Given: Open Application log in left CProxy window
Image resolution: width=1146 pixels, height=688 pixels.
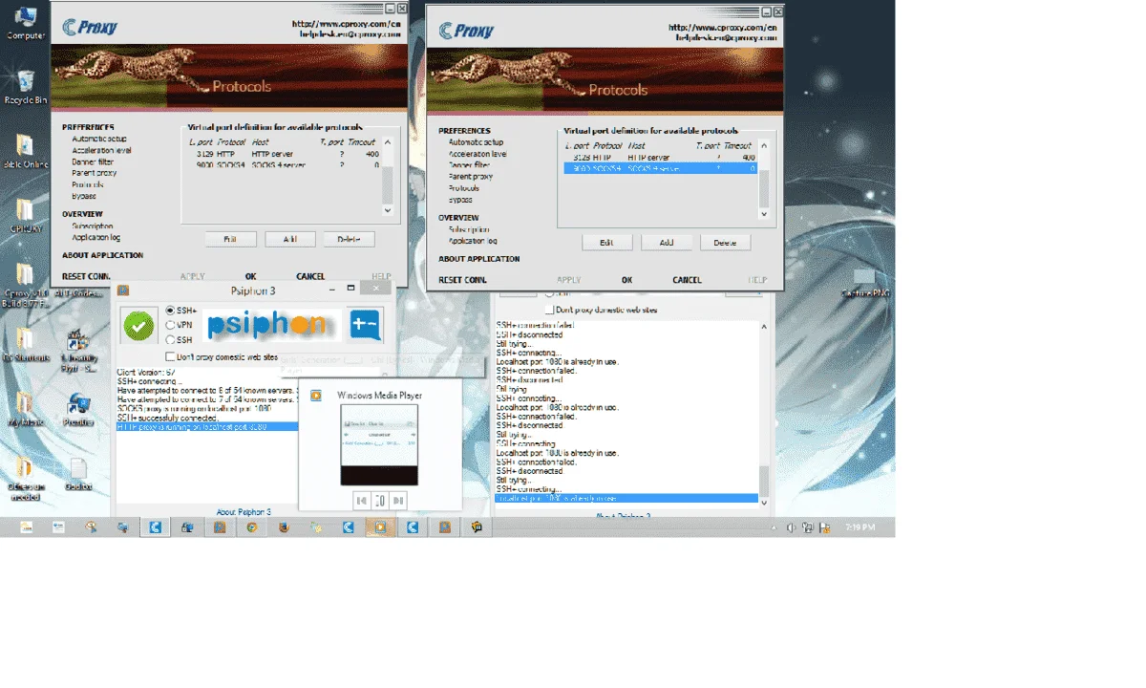Looking at the screenshot, I should [x=96, y=238].
